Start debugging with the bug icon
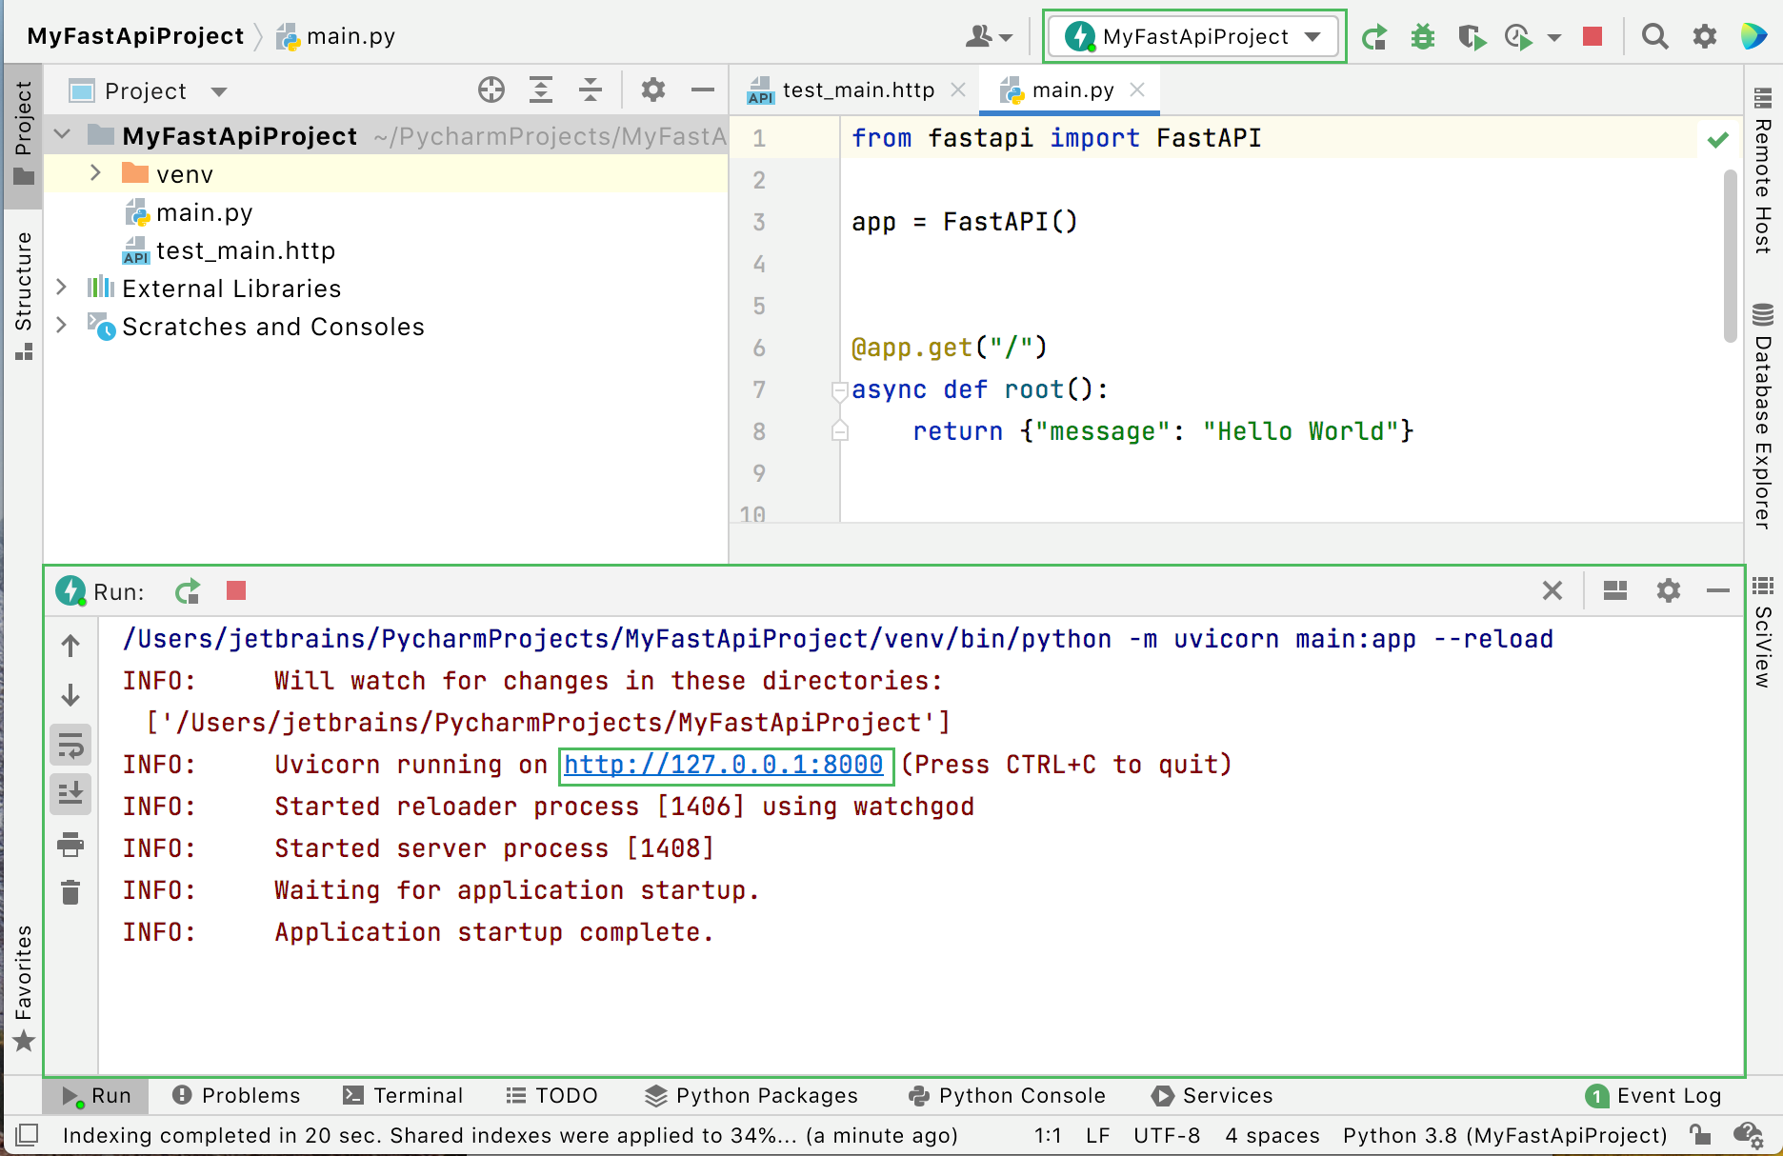This screenshot has width=1783, height=1156. tap(1423, 36)
